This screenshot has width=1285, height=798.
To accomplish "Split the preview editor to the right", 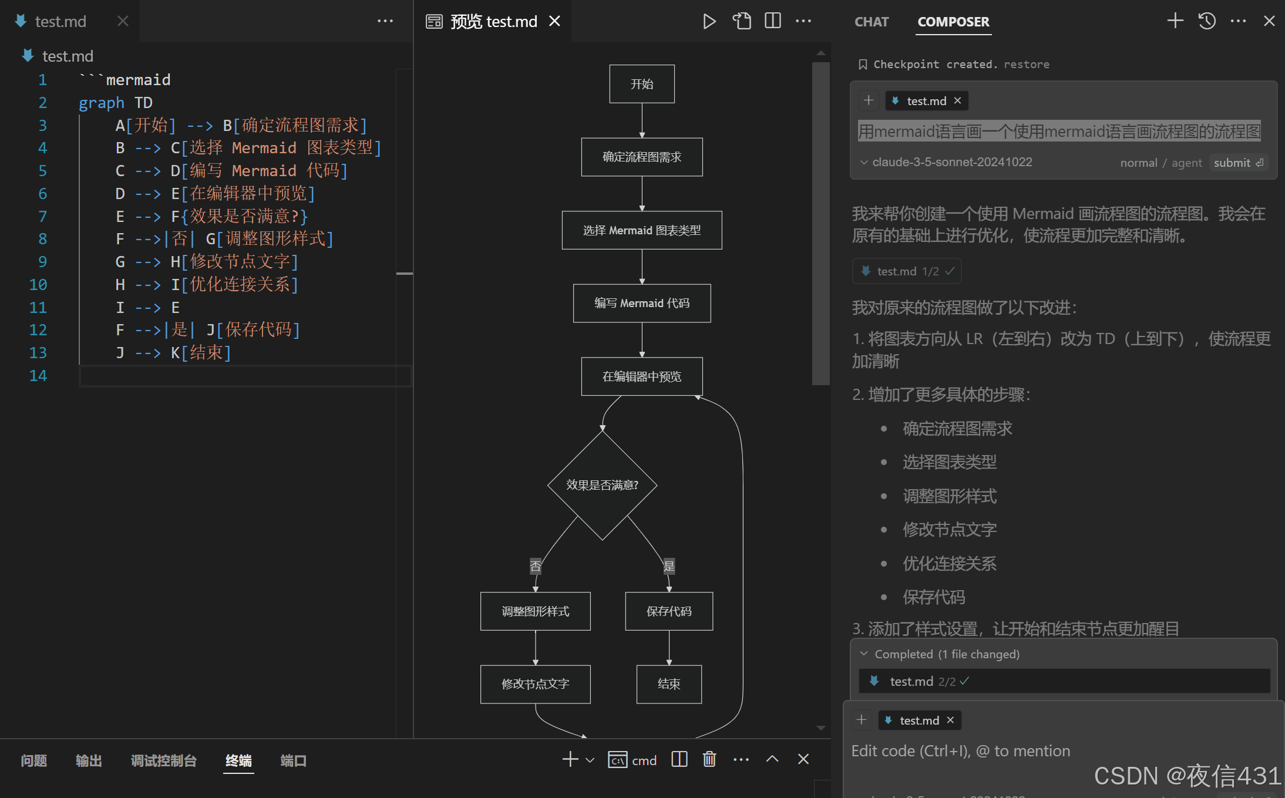I will [773, 22].
